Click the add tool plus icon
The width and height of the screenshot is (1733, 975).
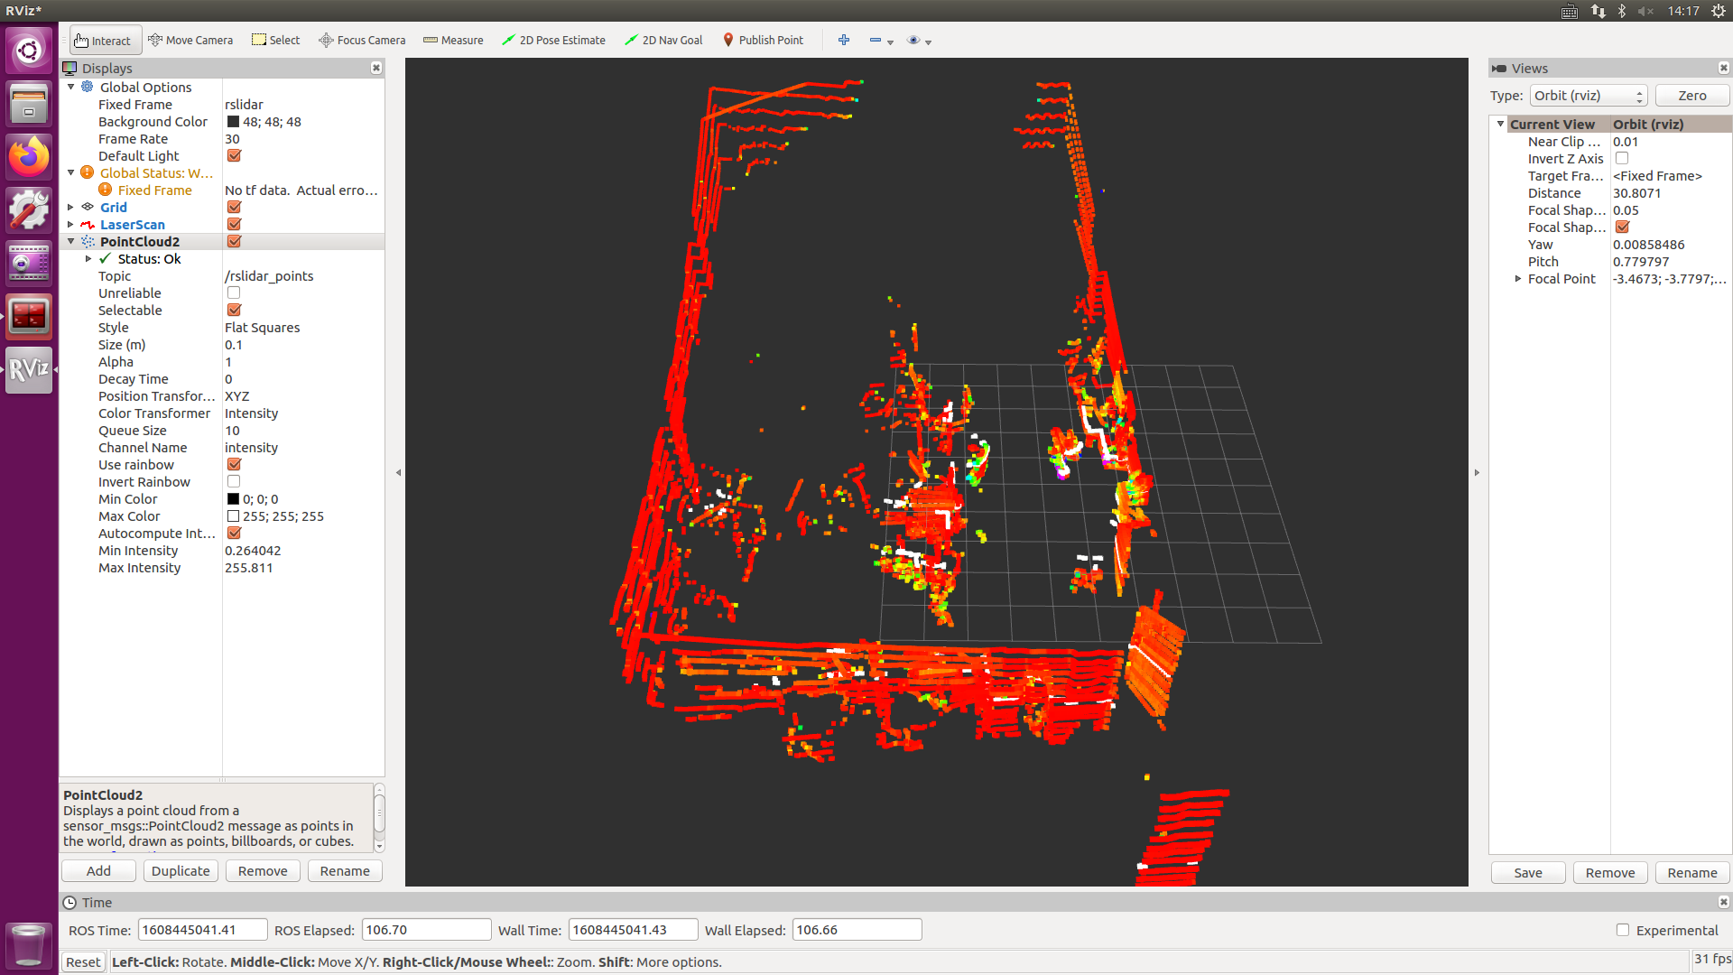pyautogui.click(x=844, y=41)
